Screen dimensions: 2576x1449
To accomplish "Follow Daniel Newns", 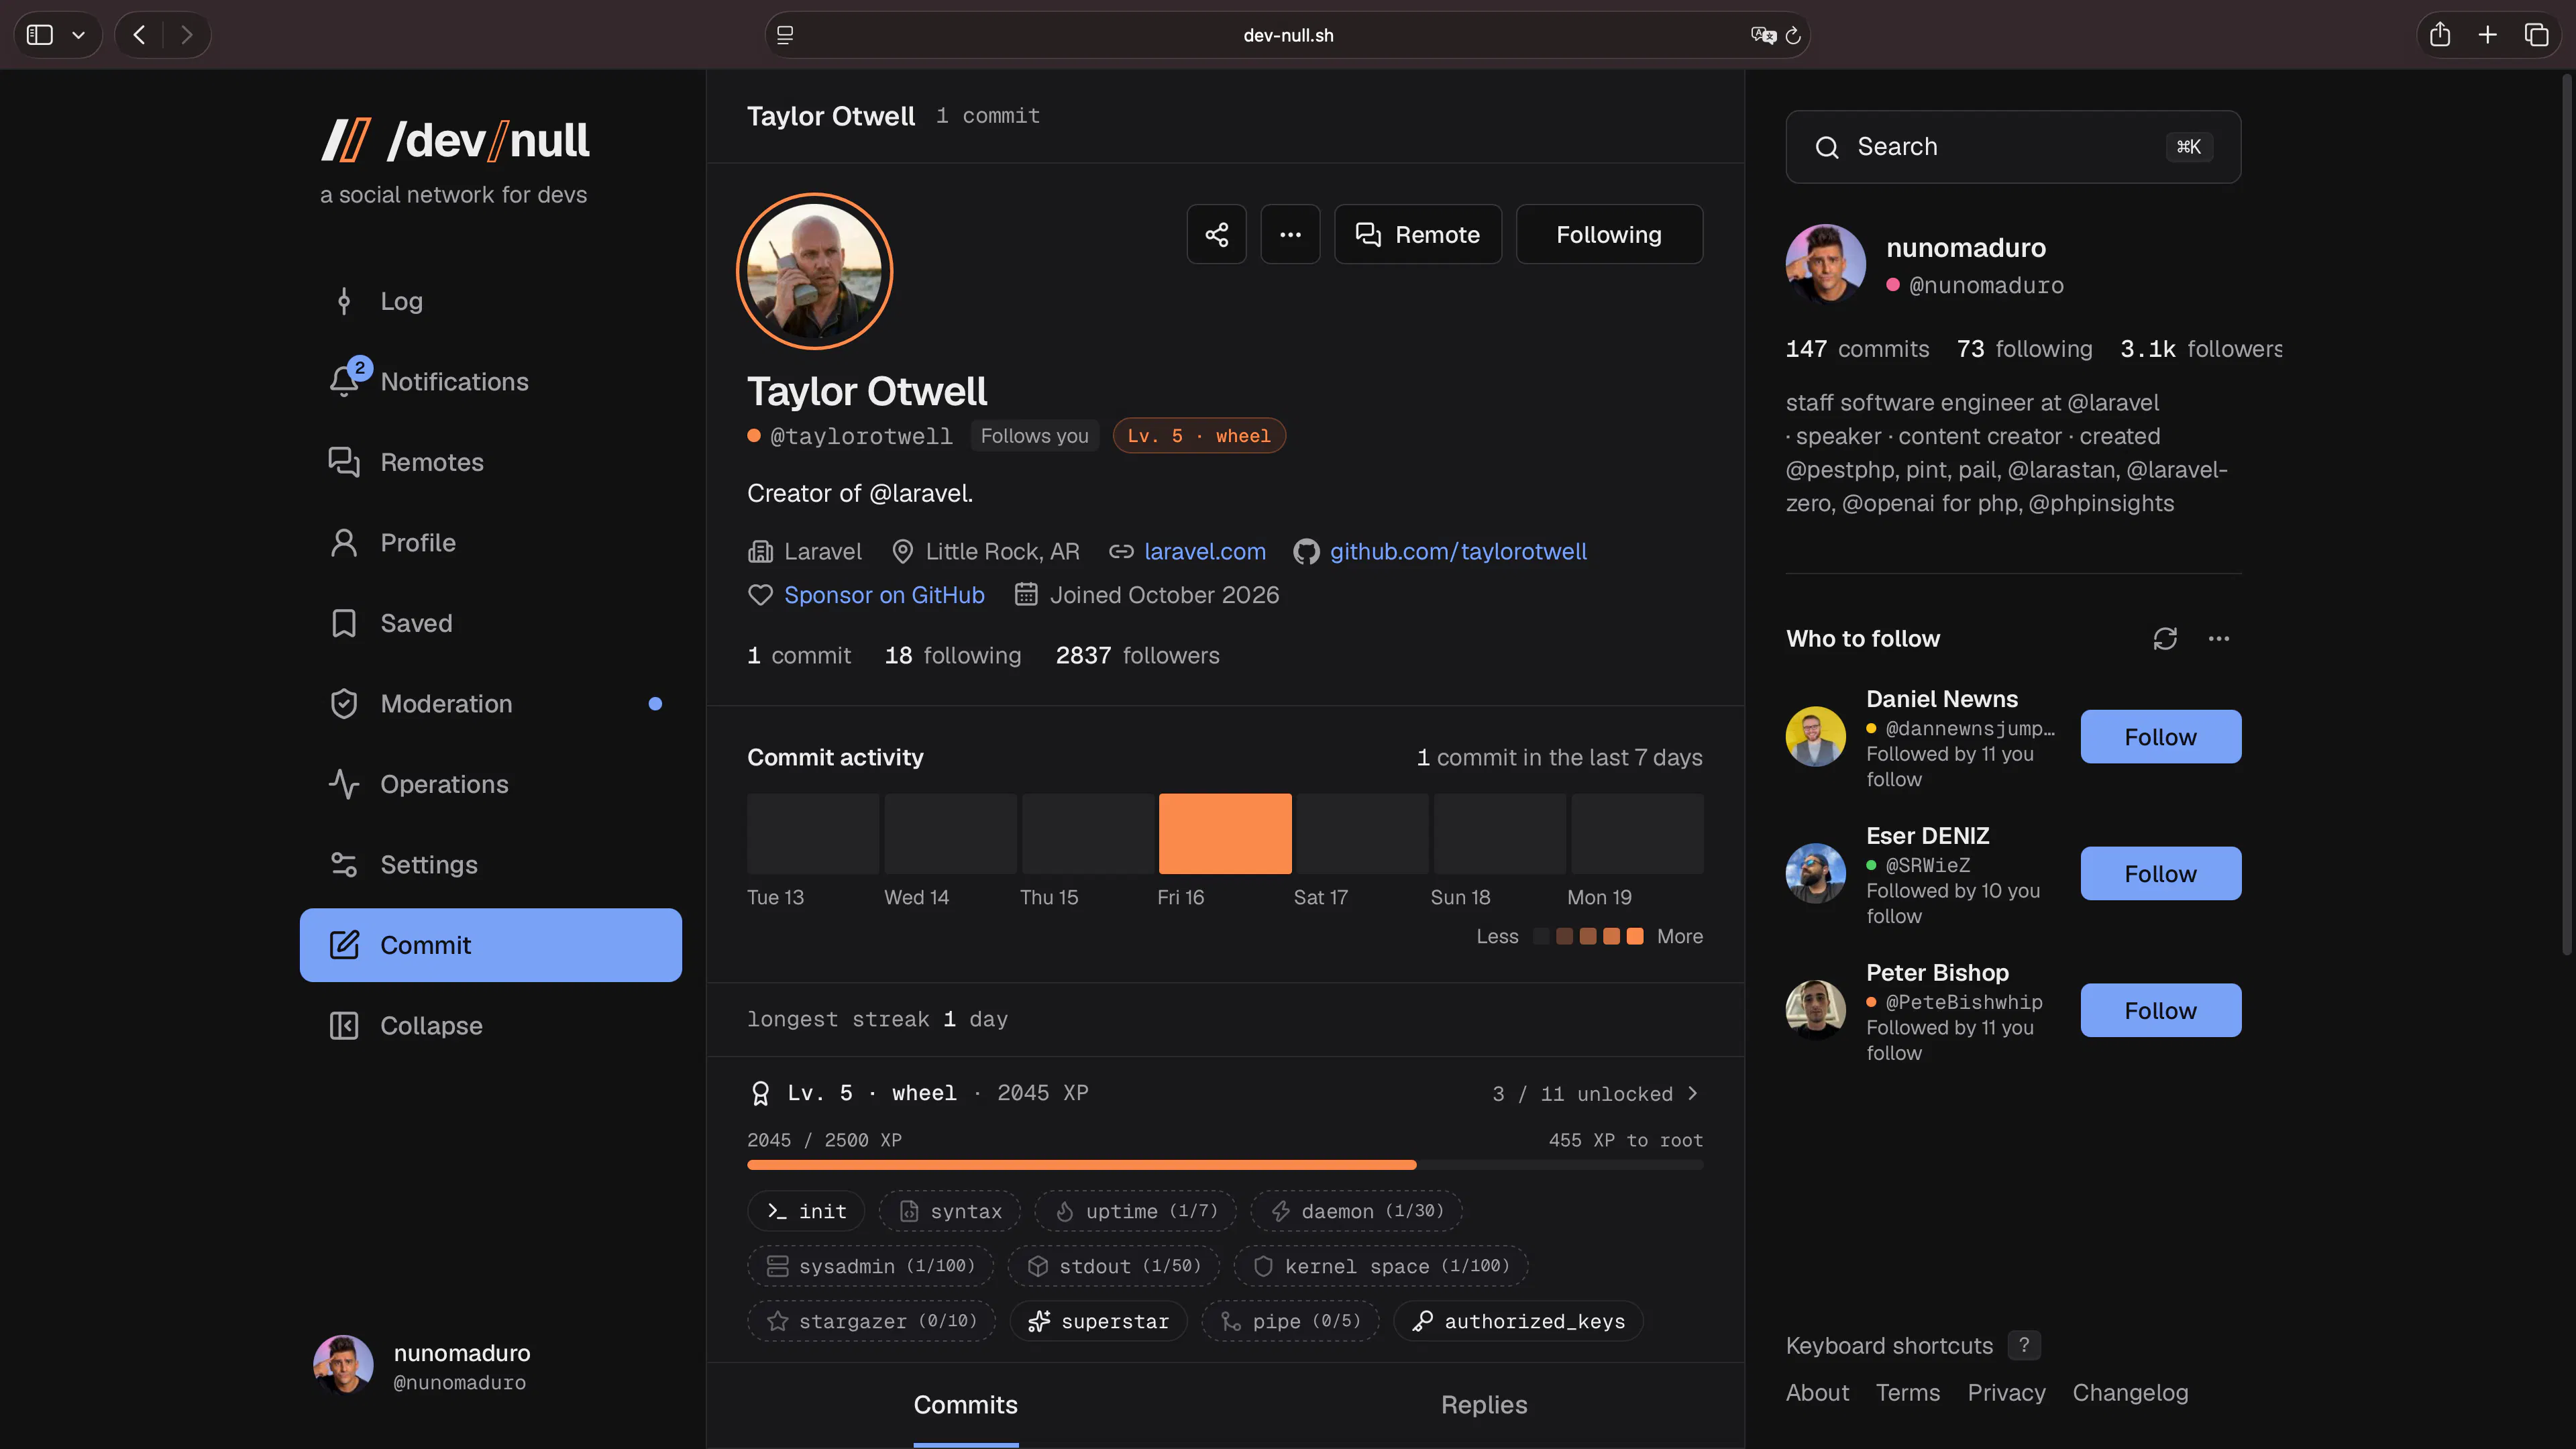I will click(x=2160, y=737).
